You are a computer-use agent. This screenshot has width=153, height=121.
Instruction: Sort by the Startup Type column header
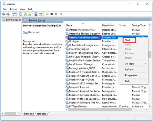point(138,25)
